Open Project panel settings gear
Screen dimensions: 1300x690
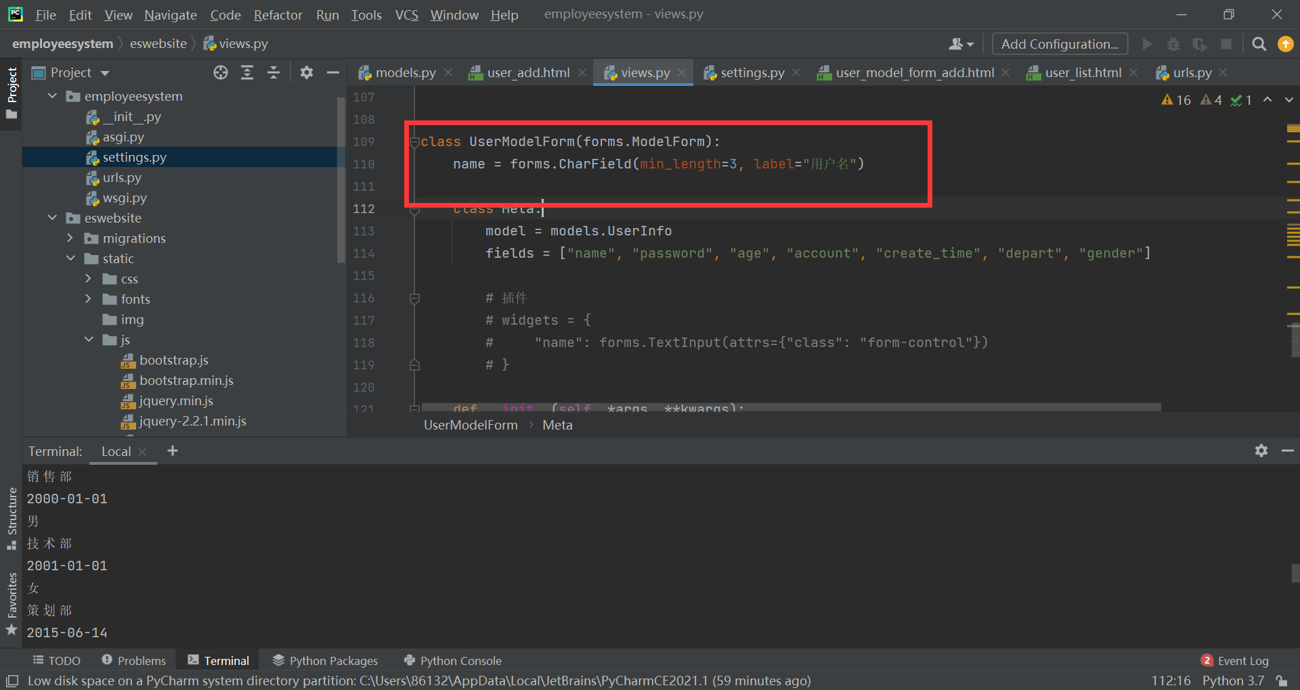coord(307,72)
